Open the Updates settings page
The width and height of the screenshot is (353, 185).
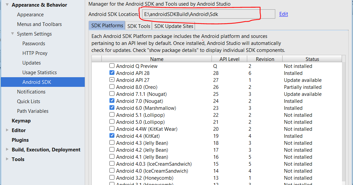point(31,63)
